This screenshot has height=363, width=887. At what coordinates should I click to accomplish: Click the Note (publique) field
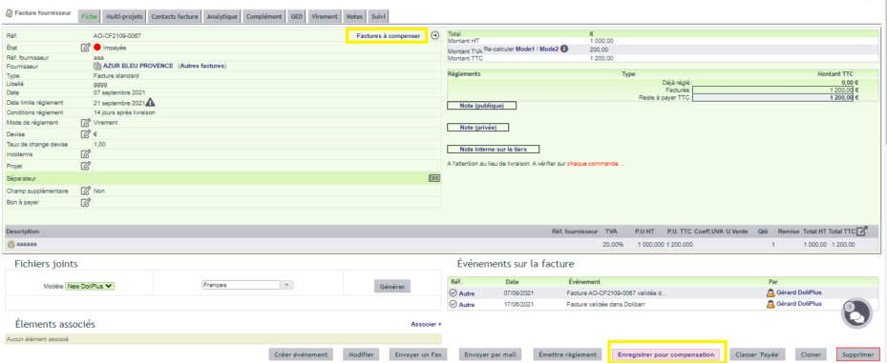pos(481,106)
